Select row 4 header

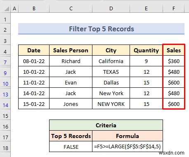(x=5, y=50)
